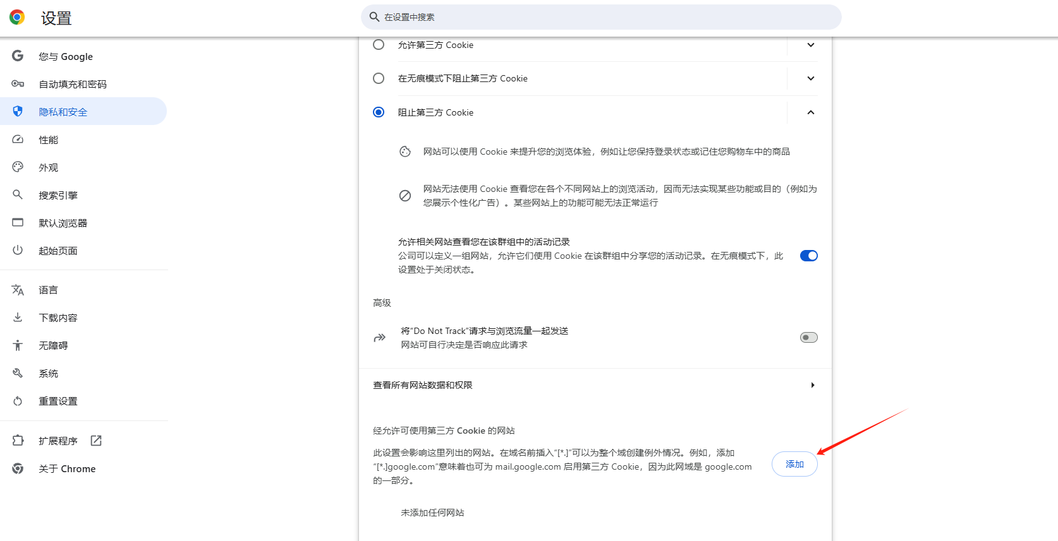Click the translate icon for languages

coord(18,290)
